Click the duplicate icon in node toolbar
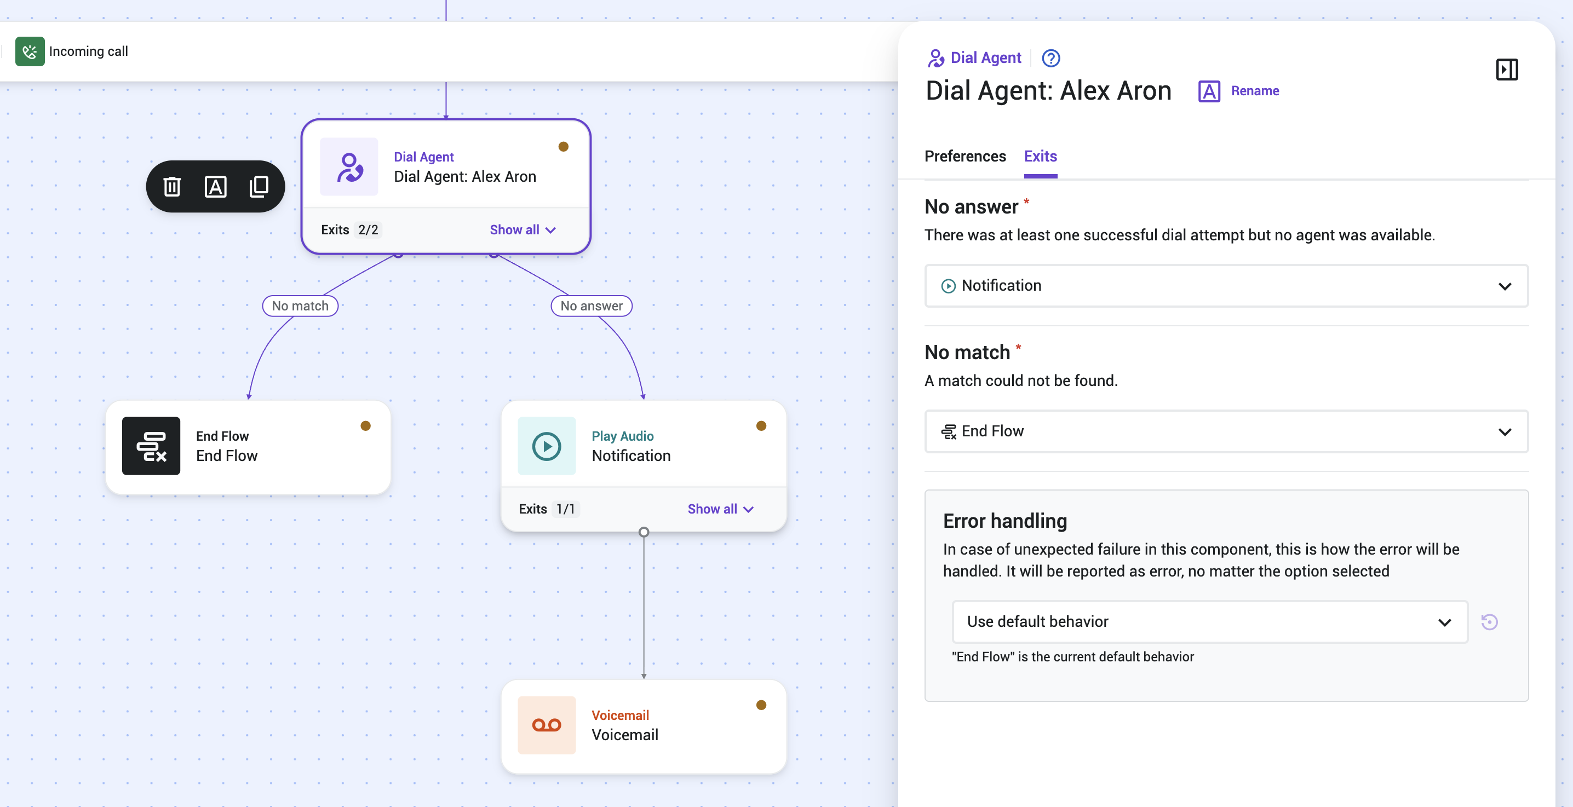Image resolution: width=1573 pixels, height=807 pixels. point(259,187)
